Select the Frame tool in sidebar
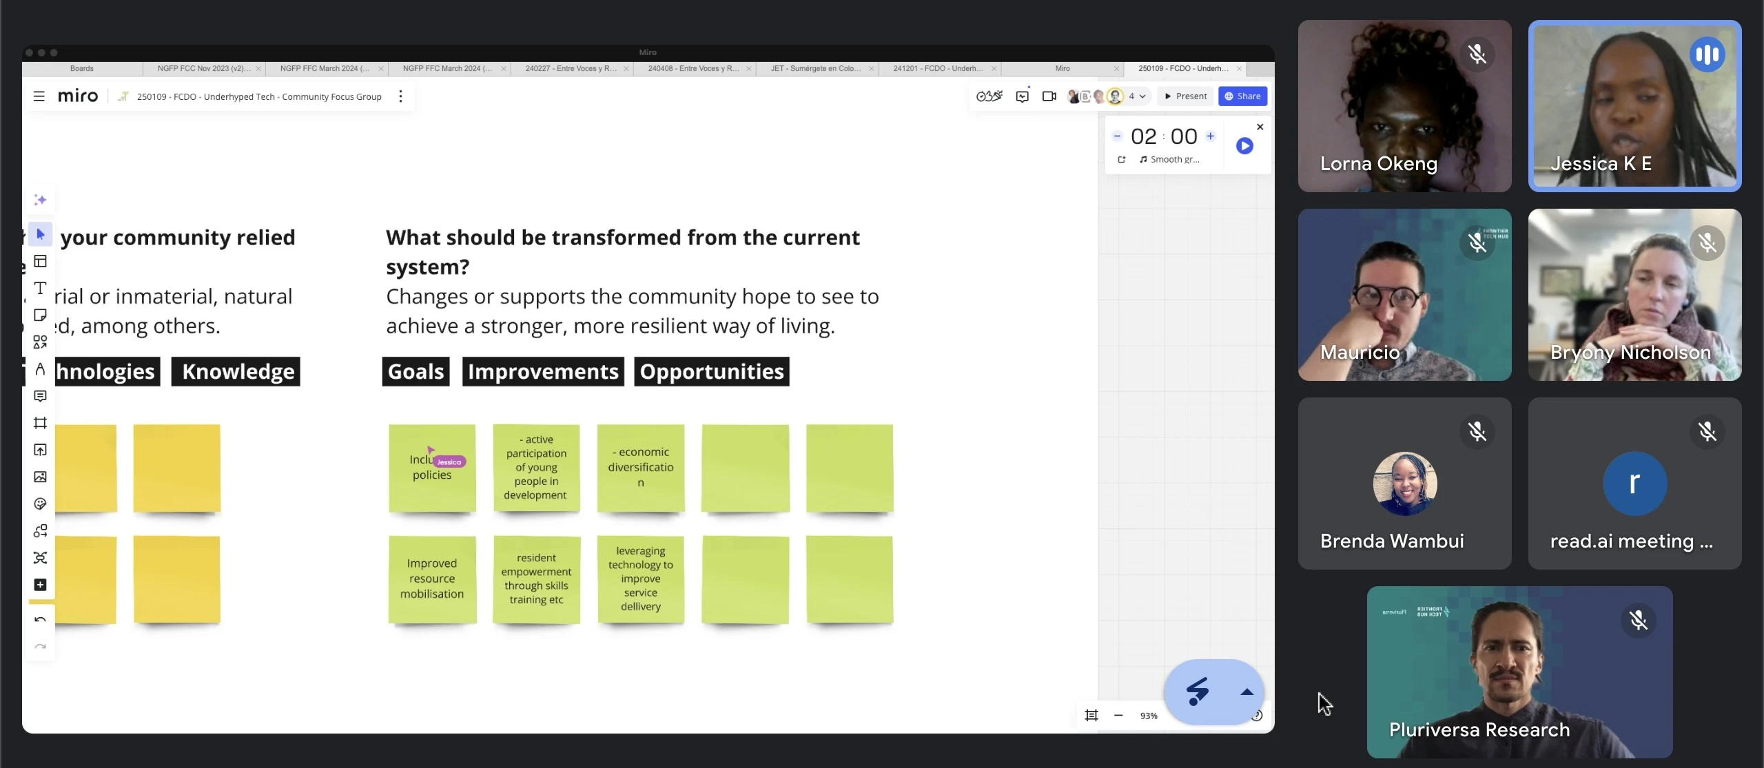1764x768 pixels. point(40,423)
